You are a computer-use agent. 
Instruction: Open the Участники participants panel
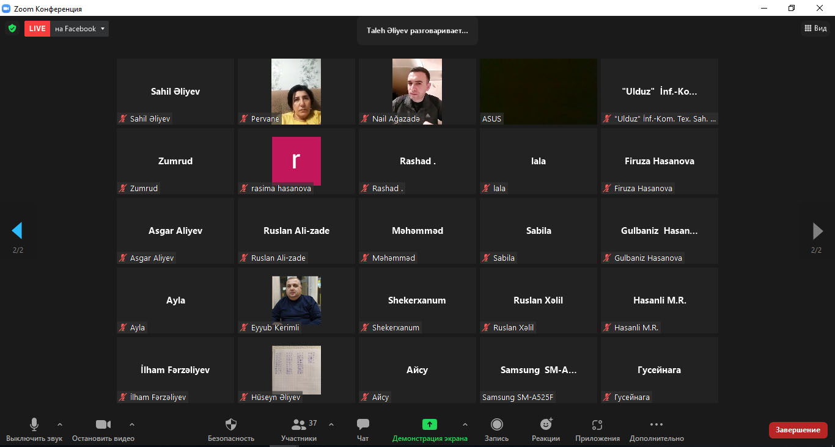click(x=299, y=430)
